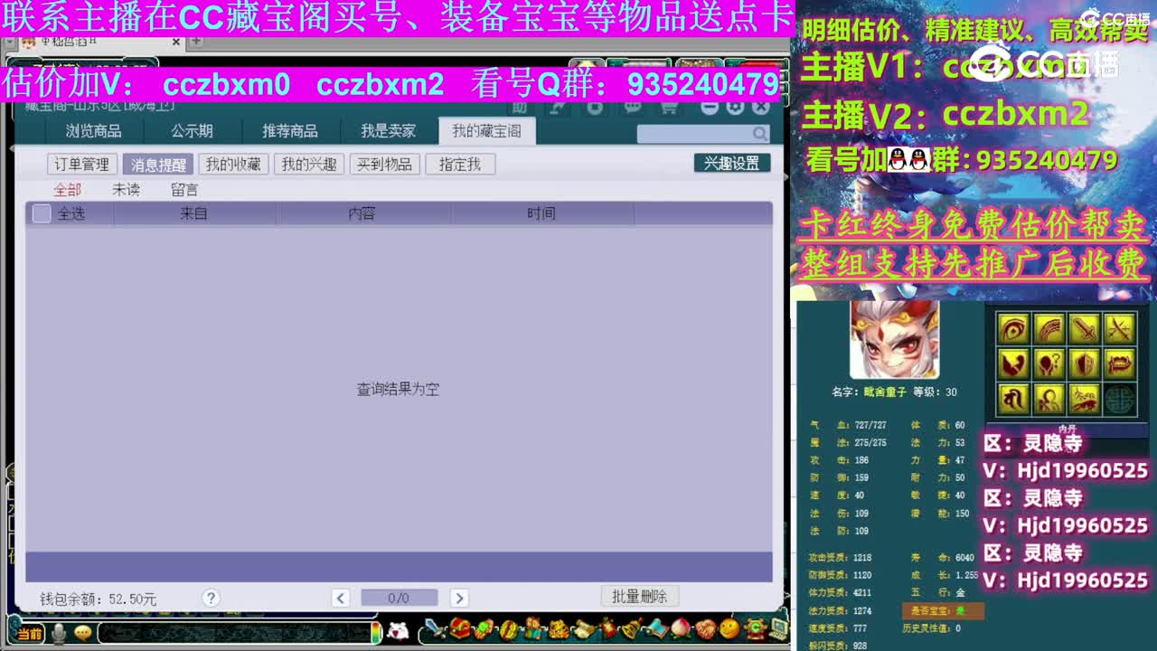Viewport: 1157px width, 651px height.
Task: Click the 内丹 tab label
Action: pyautogui.click(x=1068, y=429)
